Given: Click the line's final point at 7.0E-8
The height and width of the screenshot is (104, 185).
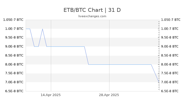Looking at the screenshot, I should [159, 82].
